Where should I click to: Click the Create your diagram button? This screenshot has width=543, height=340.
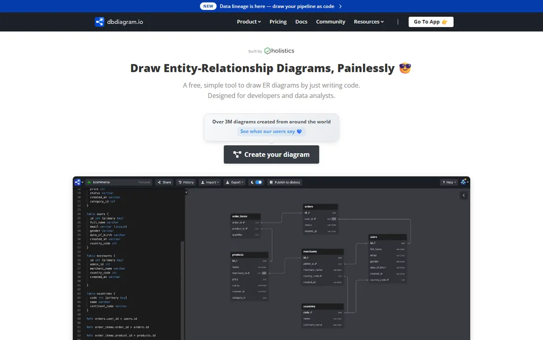pyautogui.click(x=271, y=155)
